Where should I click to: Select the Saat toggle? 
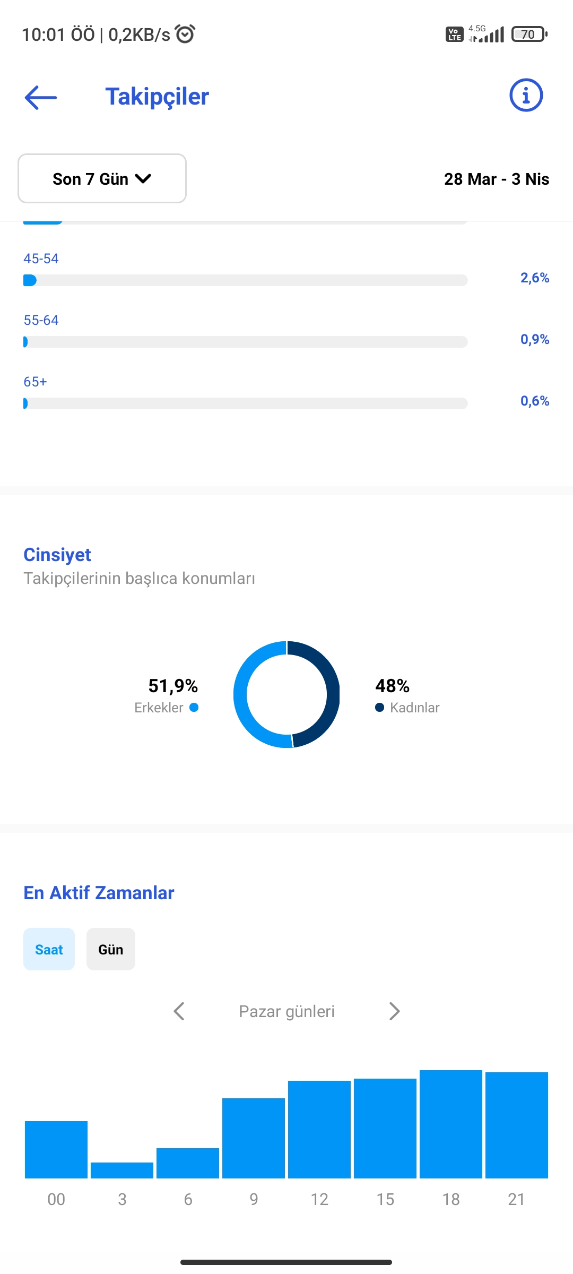(49, 949)
